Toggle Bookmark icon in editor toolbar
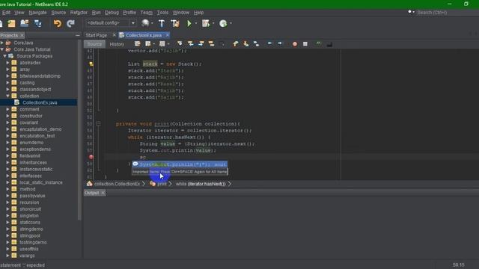Screen dimensions: 479x269 (256, 44)
